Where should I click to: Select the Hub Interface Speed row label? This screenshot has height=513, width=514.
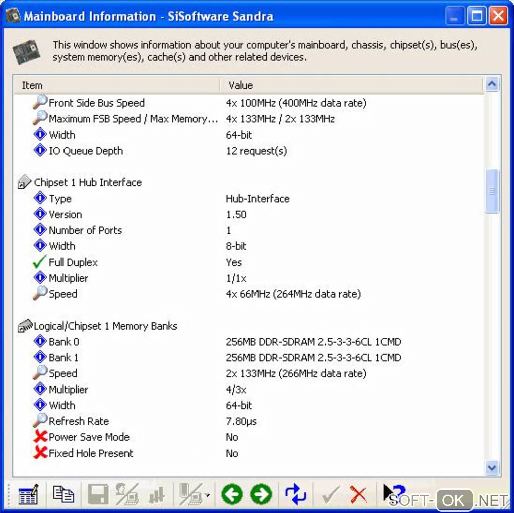pos(63,294)
